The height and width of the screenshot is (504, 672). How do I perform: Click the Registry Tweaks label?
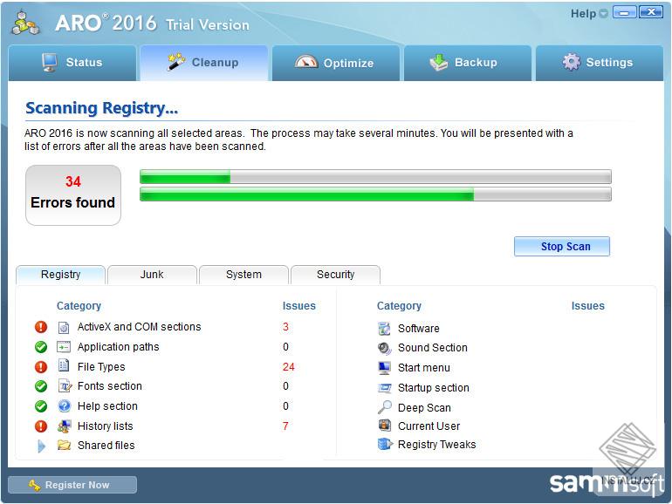(436, 445)
